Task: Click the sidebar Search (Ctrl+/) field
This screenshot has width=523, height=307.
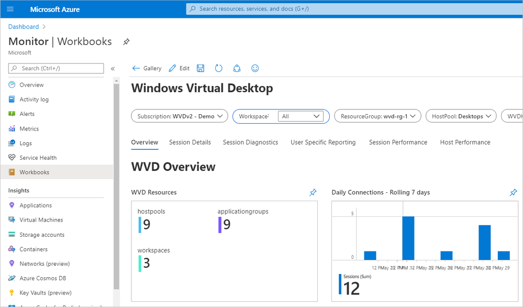Action: point(56,69)
